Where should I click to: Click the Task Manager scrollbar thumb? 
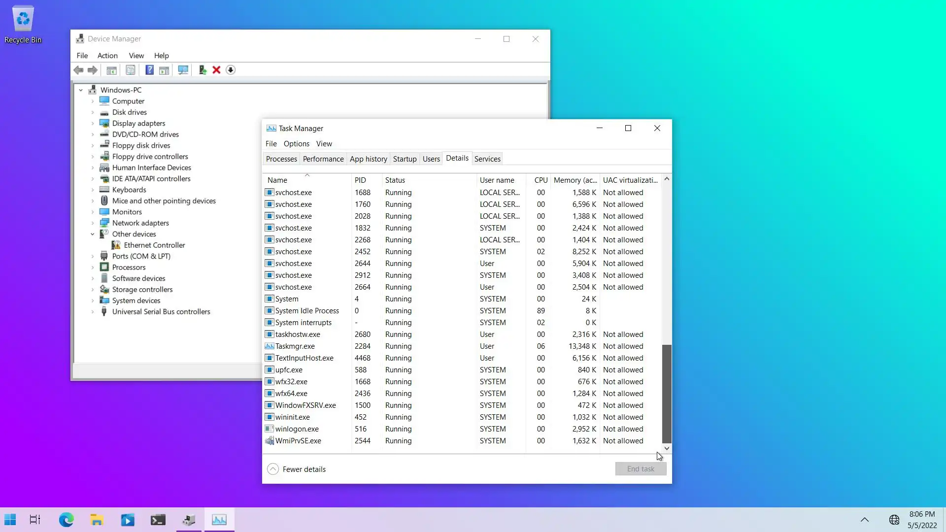point(667,393)
